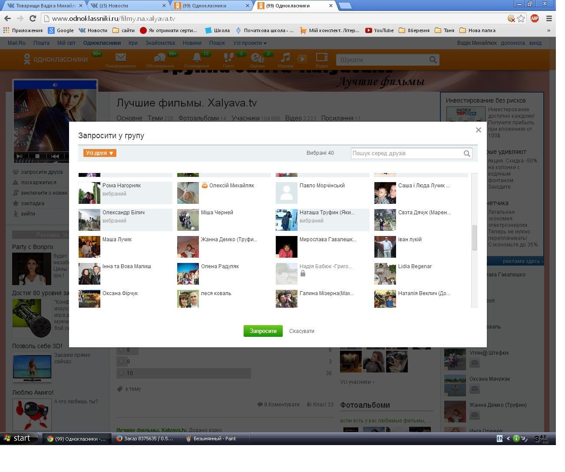Screen dimensions: 565x472
Task: Deselect the chosen friend Олександр Білич
Action: point(126,219)
